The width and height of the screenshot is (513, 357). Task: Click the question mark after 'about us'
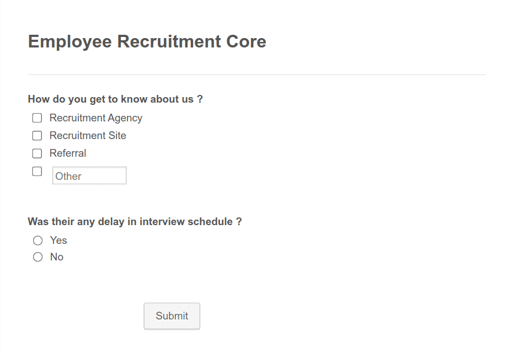[200, 99]
